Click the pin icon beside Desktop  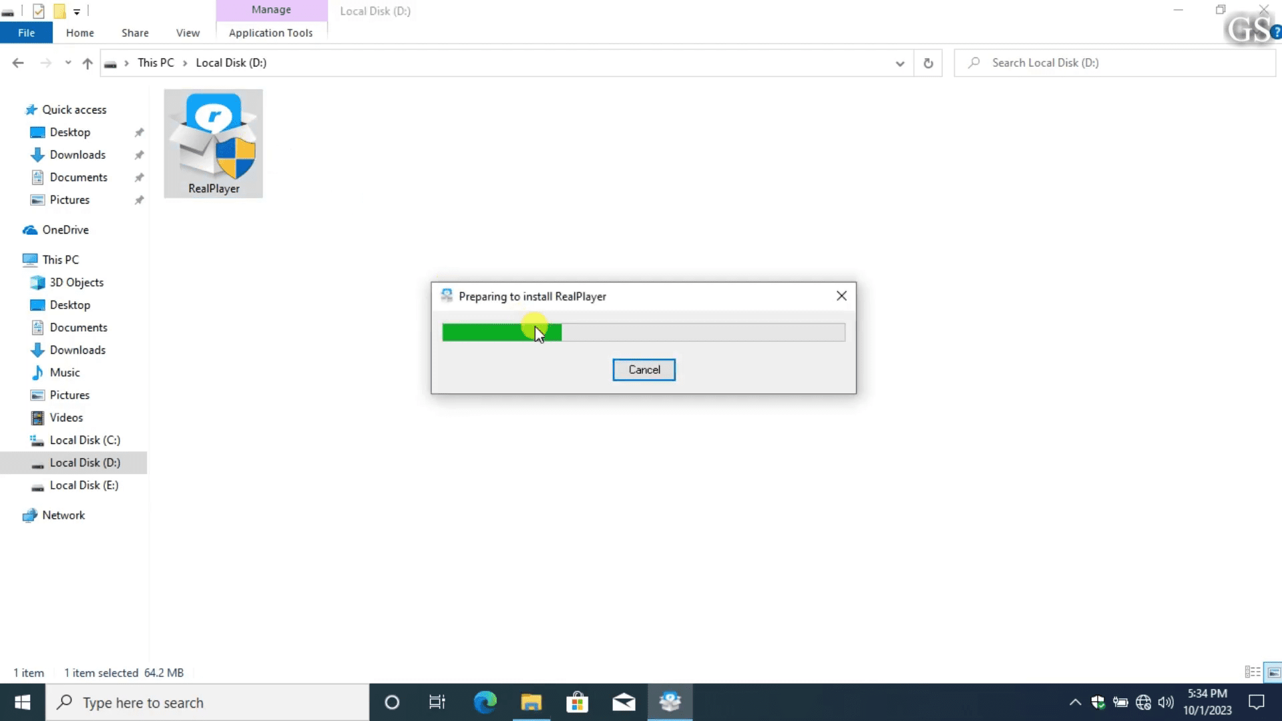pyautogui.click(x=139, y=132)
